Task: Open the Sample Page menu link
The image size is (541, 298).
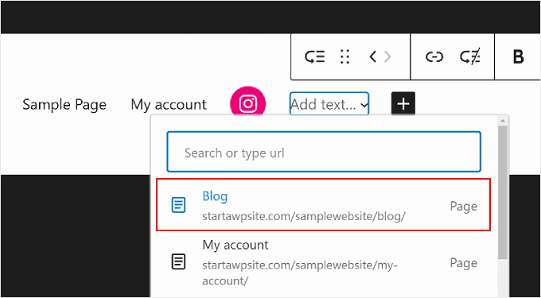Action: coord(64,104)
